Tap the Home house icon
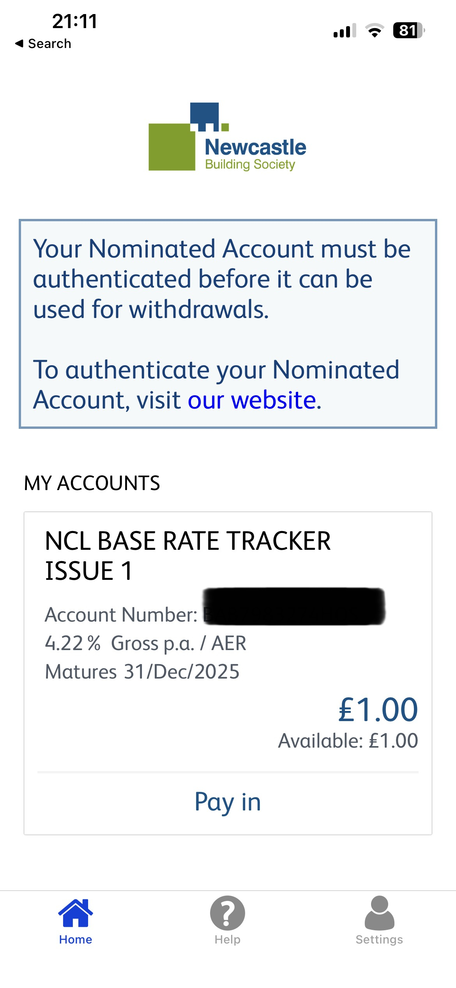Screen dimensions: 456x988 click(x=76, y=912)
